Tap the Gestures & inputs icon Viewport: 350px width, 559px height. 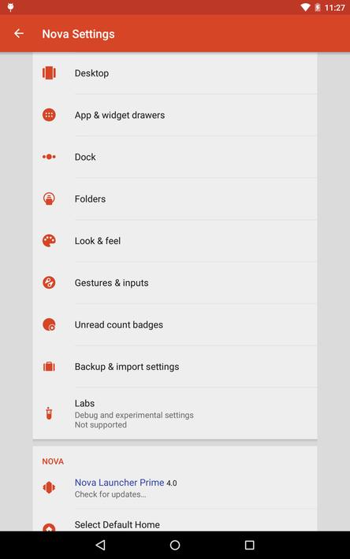[49, 283]
